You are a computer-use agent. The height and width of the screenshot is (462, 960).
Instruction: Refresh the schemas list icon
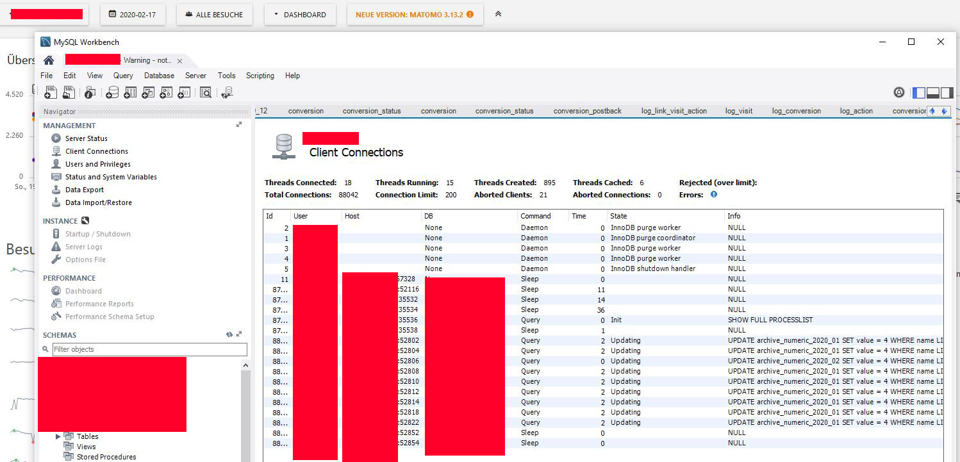tap(229, 334)
